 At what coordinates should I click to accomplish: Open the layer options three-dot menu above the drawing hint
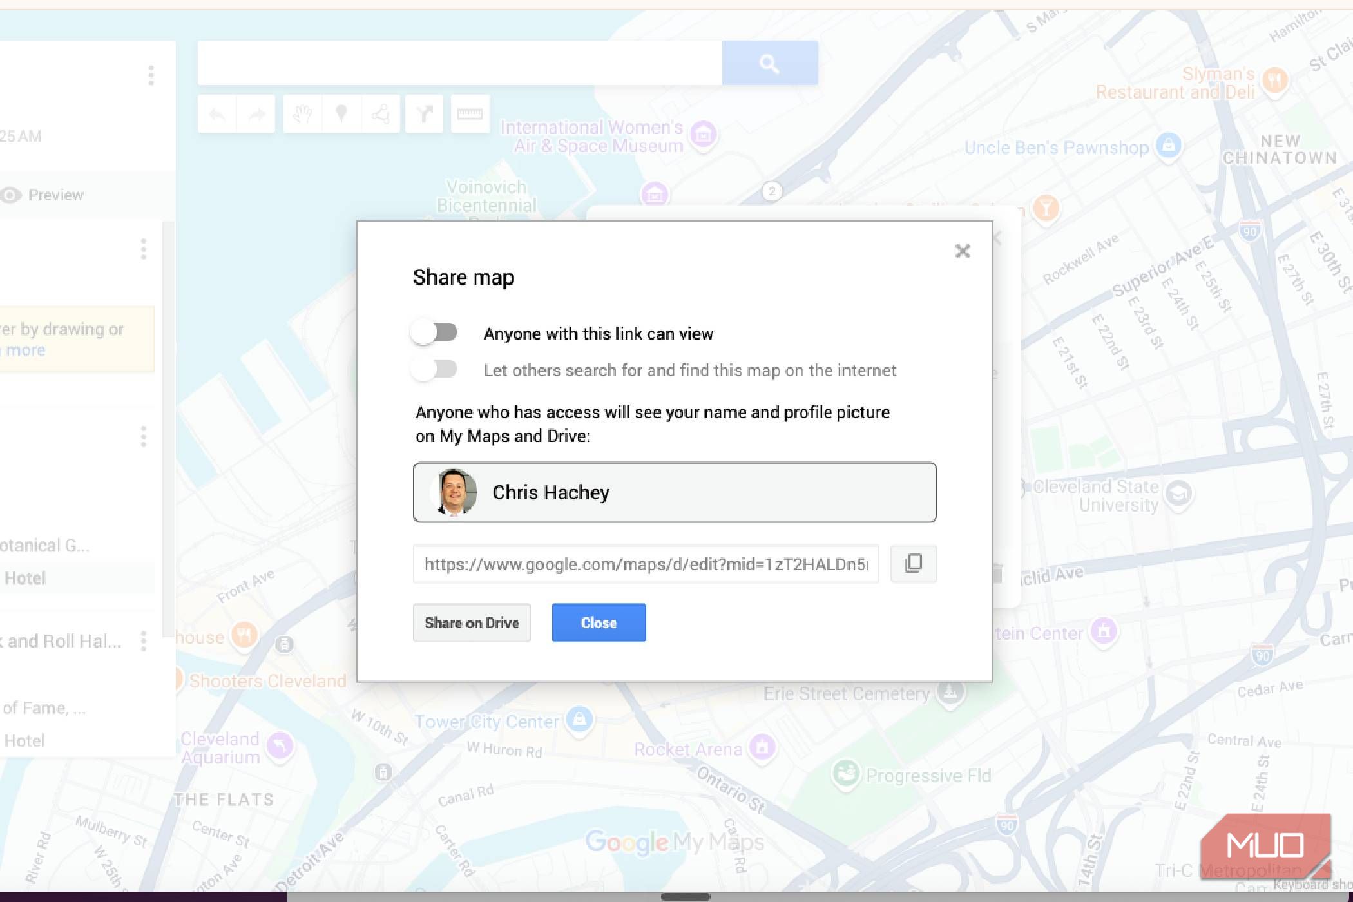(144, 249)
